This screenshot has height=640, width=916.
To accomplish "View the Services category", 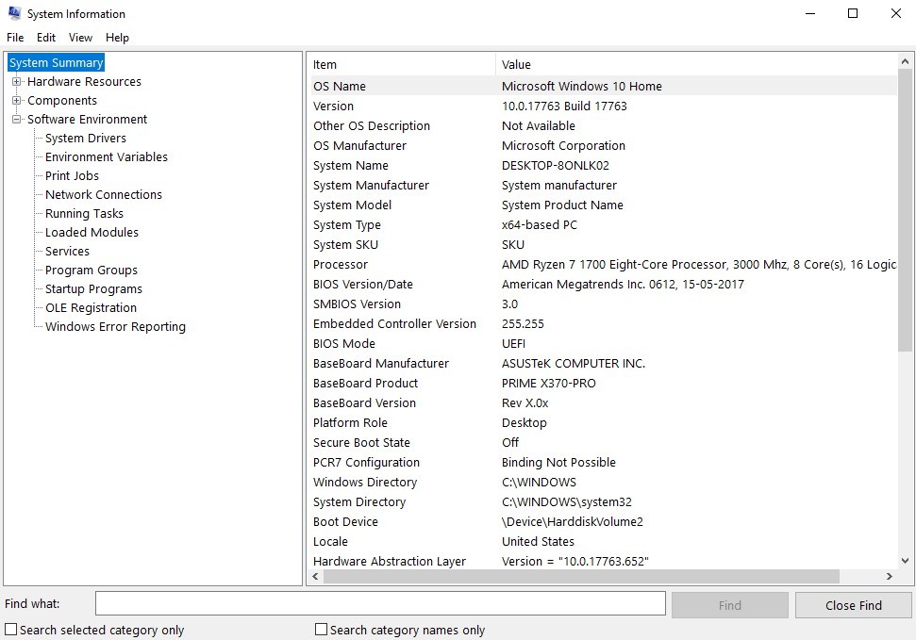I will pos(66,251).
